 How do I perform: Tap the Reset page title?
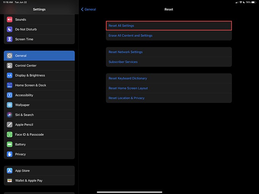pyautogui.click(x=169, y=10)
